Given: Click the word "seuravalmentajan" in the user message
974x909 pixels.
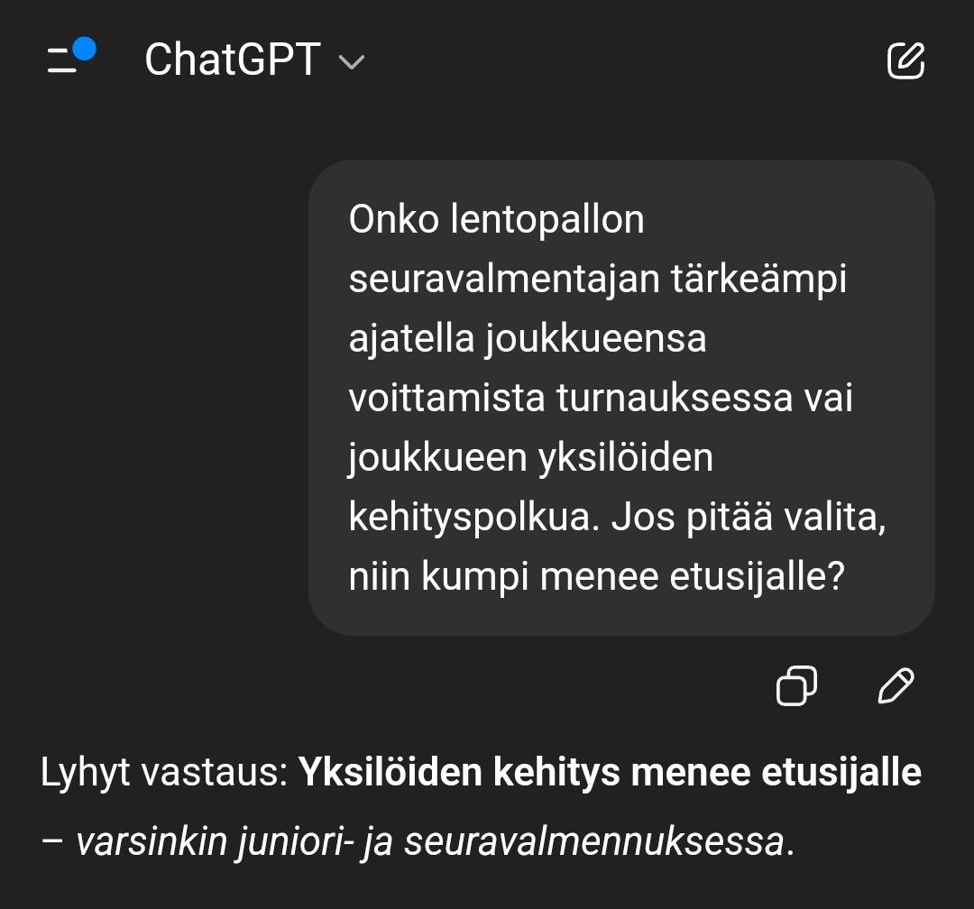Looking at the screenshot, I should coord(504,280).
